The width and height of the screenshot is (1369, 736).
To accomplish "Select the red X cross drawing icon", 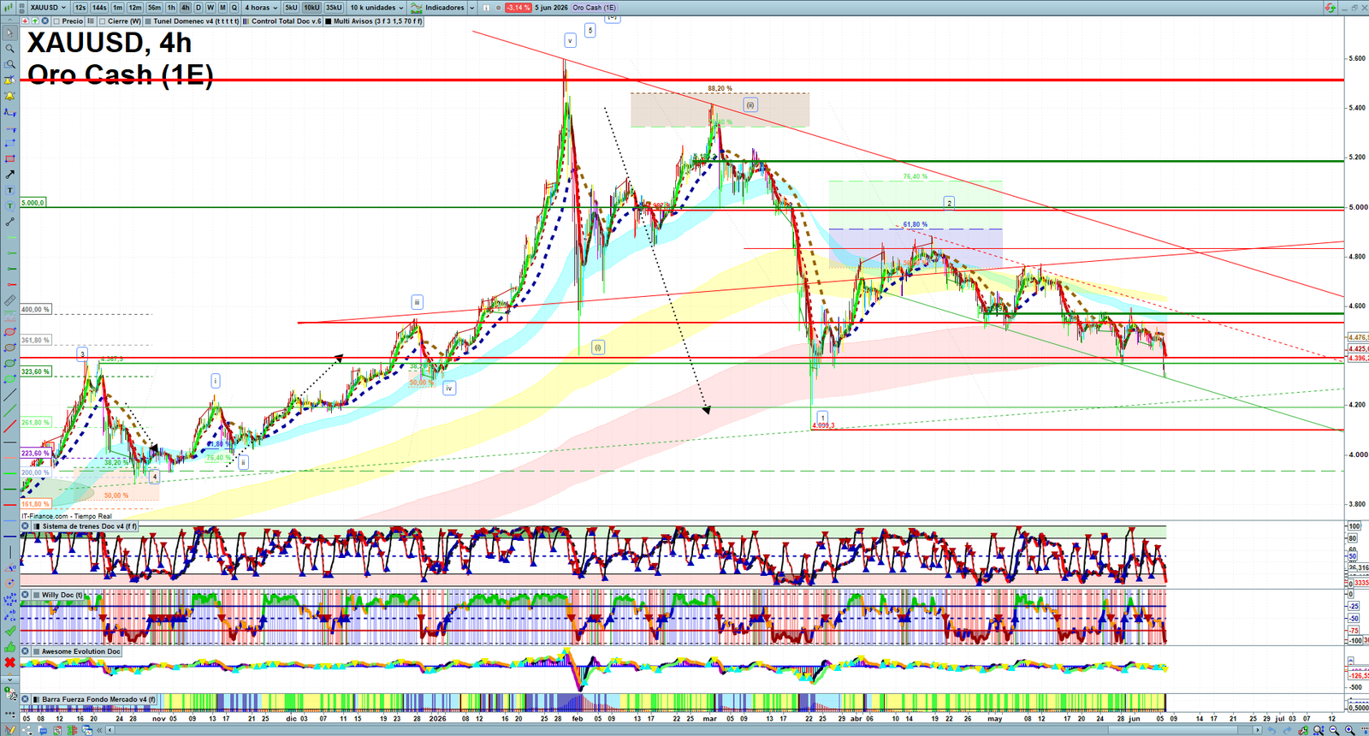I will 10,662.
